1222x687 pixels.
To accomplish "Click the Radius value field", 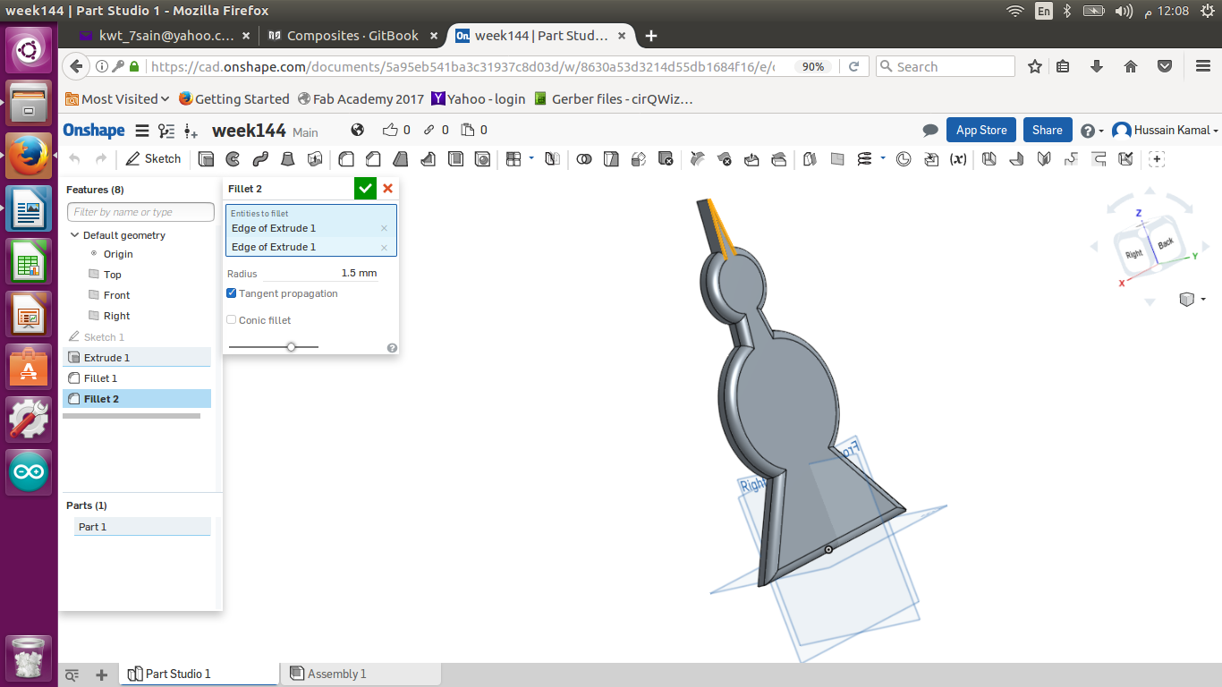I will pyautogui.click(x=320, y=274).
